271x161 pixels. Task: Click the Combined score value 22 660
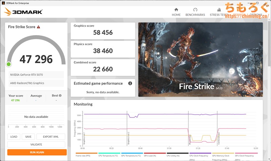[x=103, y=69]
